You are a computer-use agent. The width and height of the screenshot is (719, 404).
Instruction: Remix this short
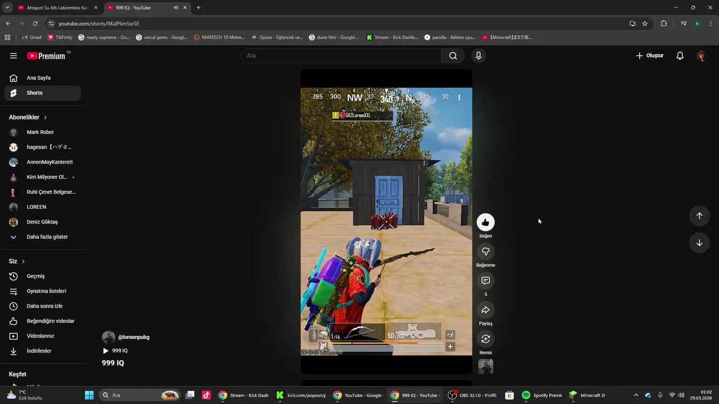(485, 339)
